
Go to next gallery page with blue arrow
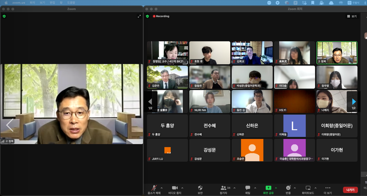pyautogui.click(x=354, y=101)
